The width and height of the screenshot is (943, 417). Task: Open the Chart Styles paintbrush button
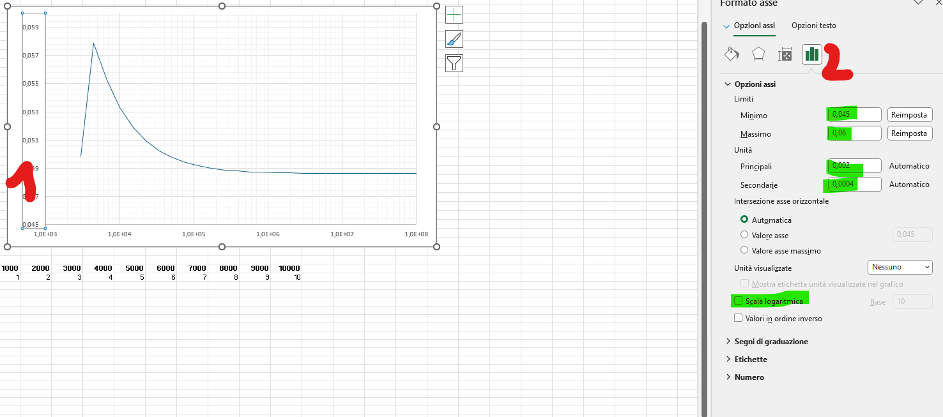click(454, 39)
